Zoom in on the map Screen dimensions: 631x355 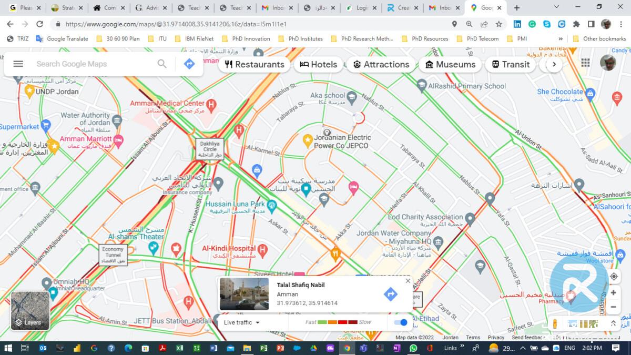click(613, 293)
